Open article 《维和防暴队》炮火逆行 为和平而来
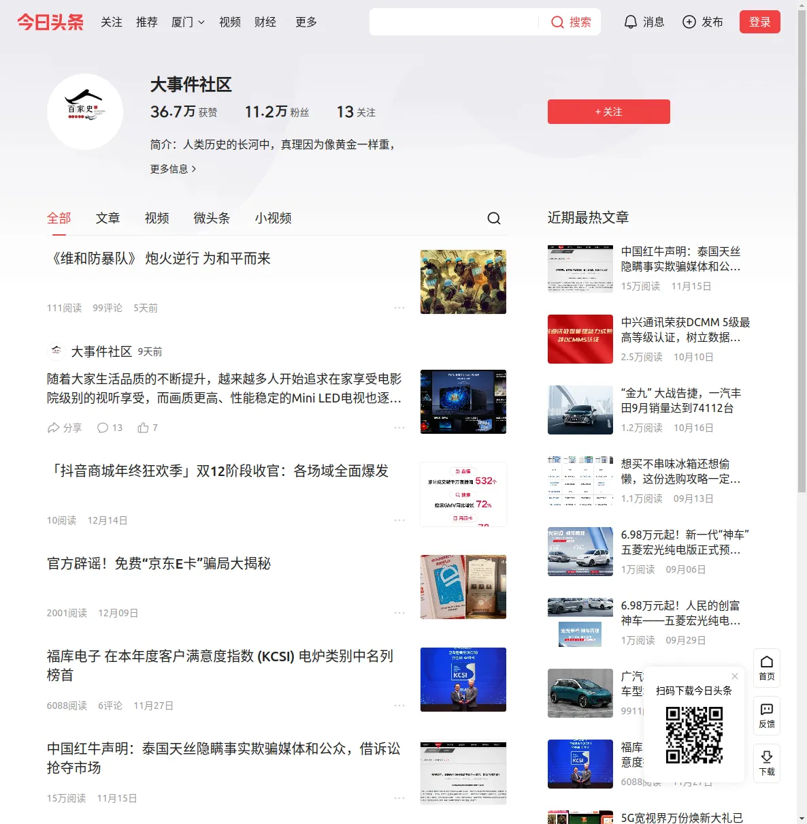This screenshot has width=807, height=824. pyautogui.click(x=159, y=259)
